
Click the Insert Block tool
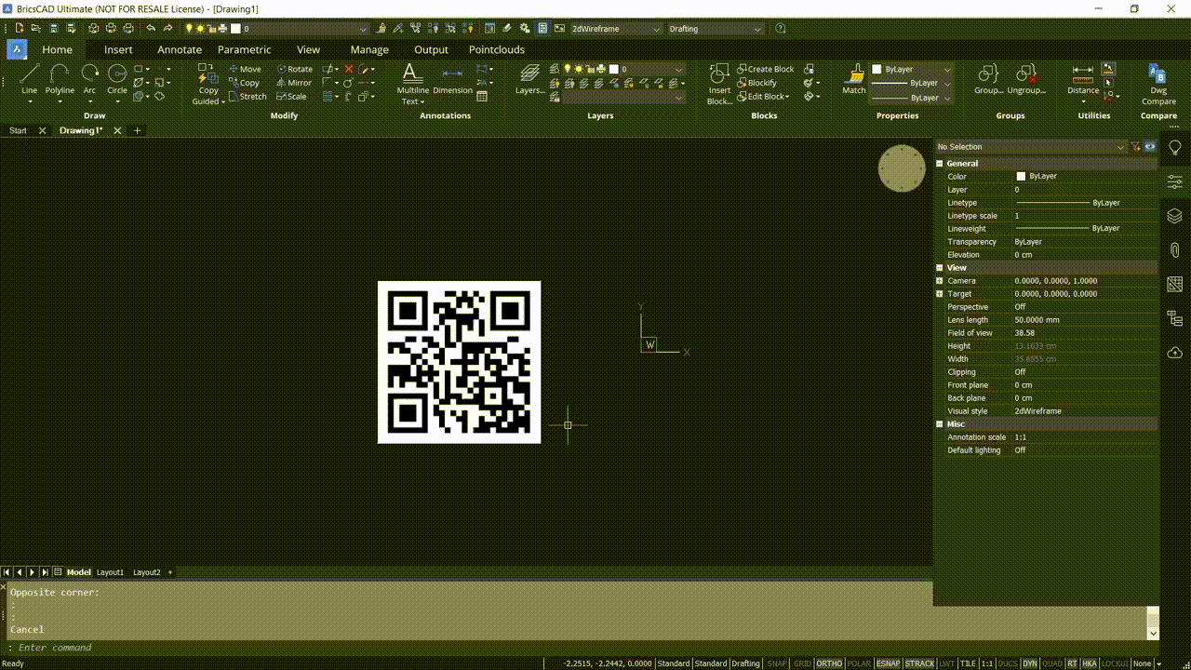point(719,84)
